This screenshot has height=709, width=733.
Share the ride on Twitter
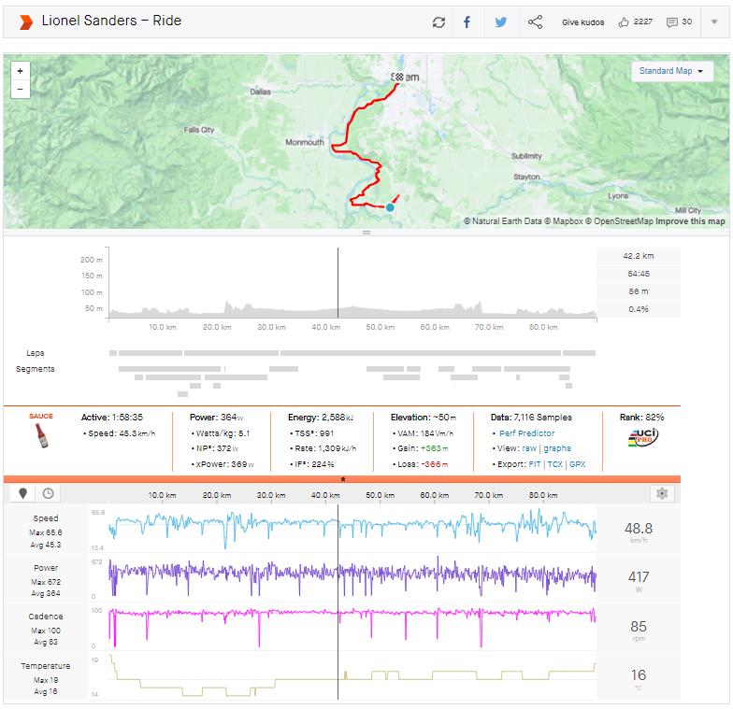point(500,22)
